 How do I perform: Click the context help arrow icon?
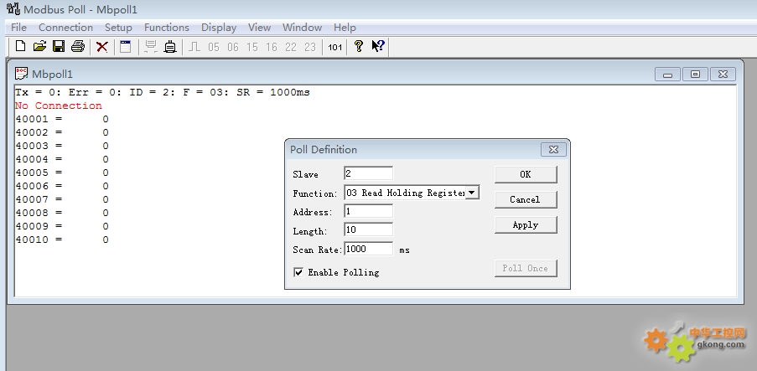[378, 46]
